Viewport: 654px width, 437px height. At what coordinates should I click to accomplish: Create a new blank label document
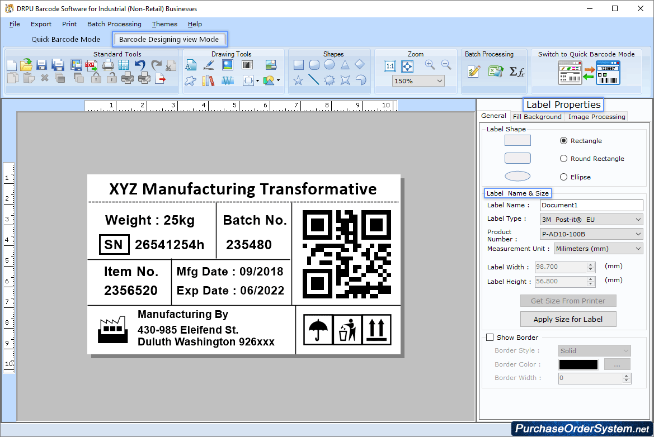click(12, 65)
